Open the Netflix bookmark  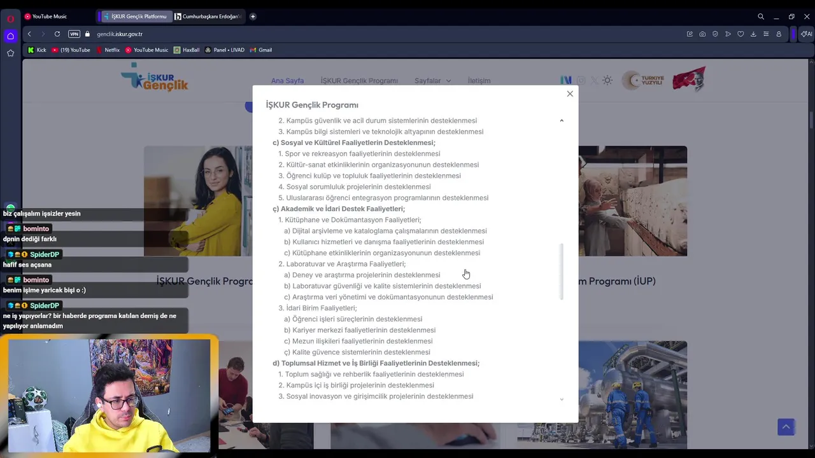coord(108,50)
